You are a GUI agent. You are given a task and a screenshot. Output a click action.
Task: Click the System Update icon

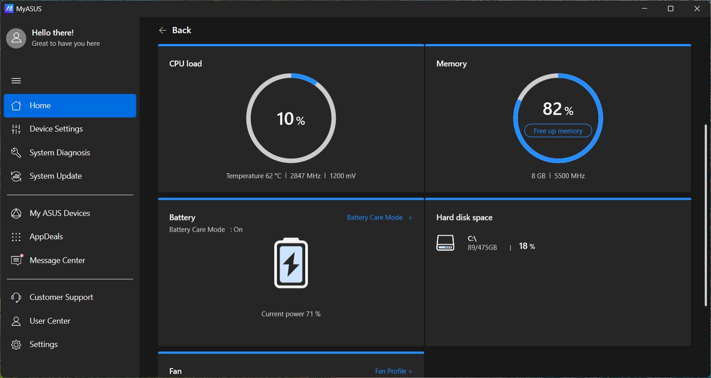coord(16,176)
